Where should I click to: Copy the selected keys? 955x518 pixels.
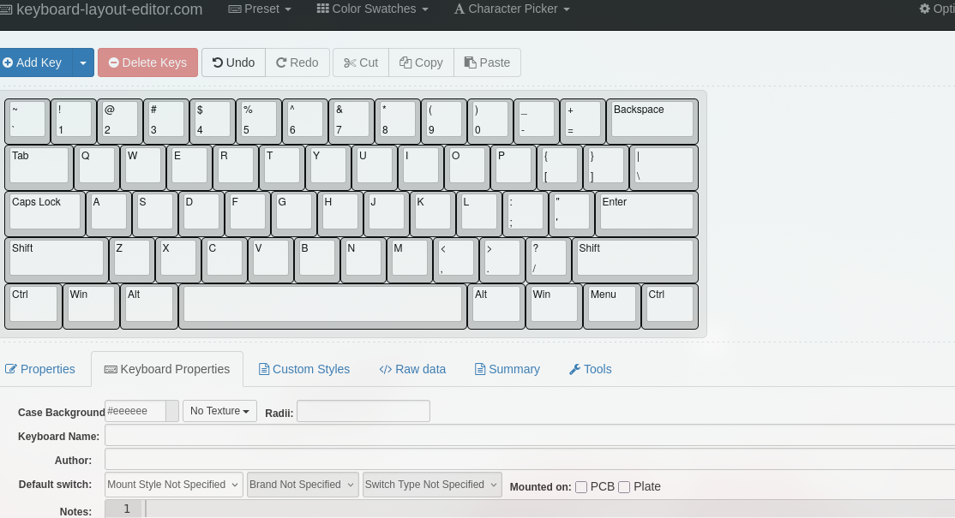click(421, 62)
